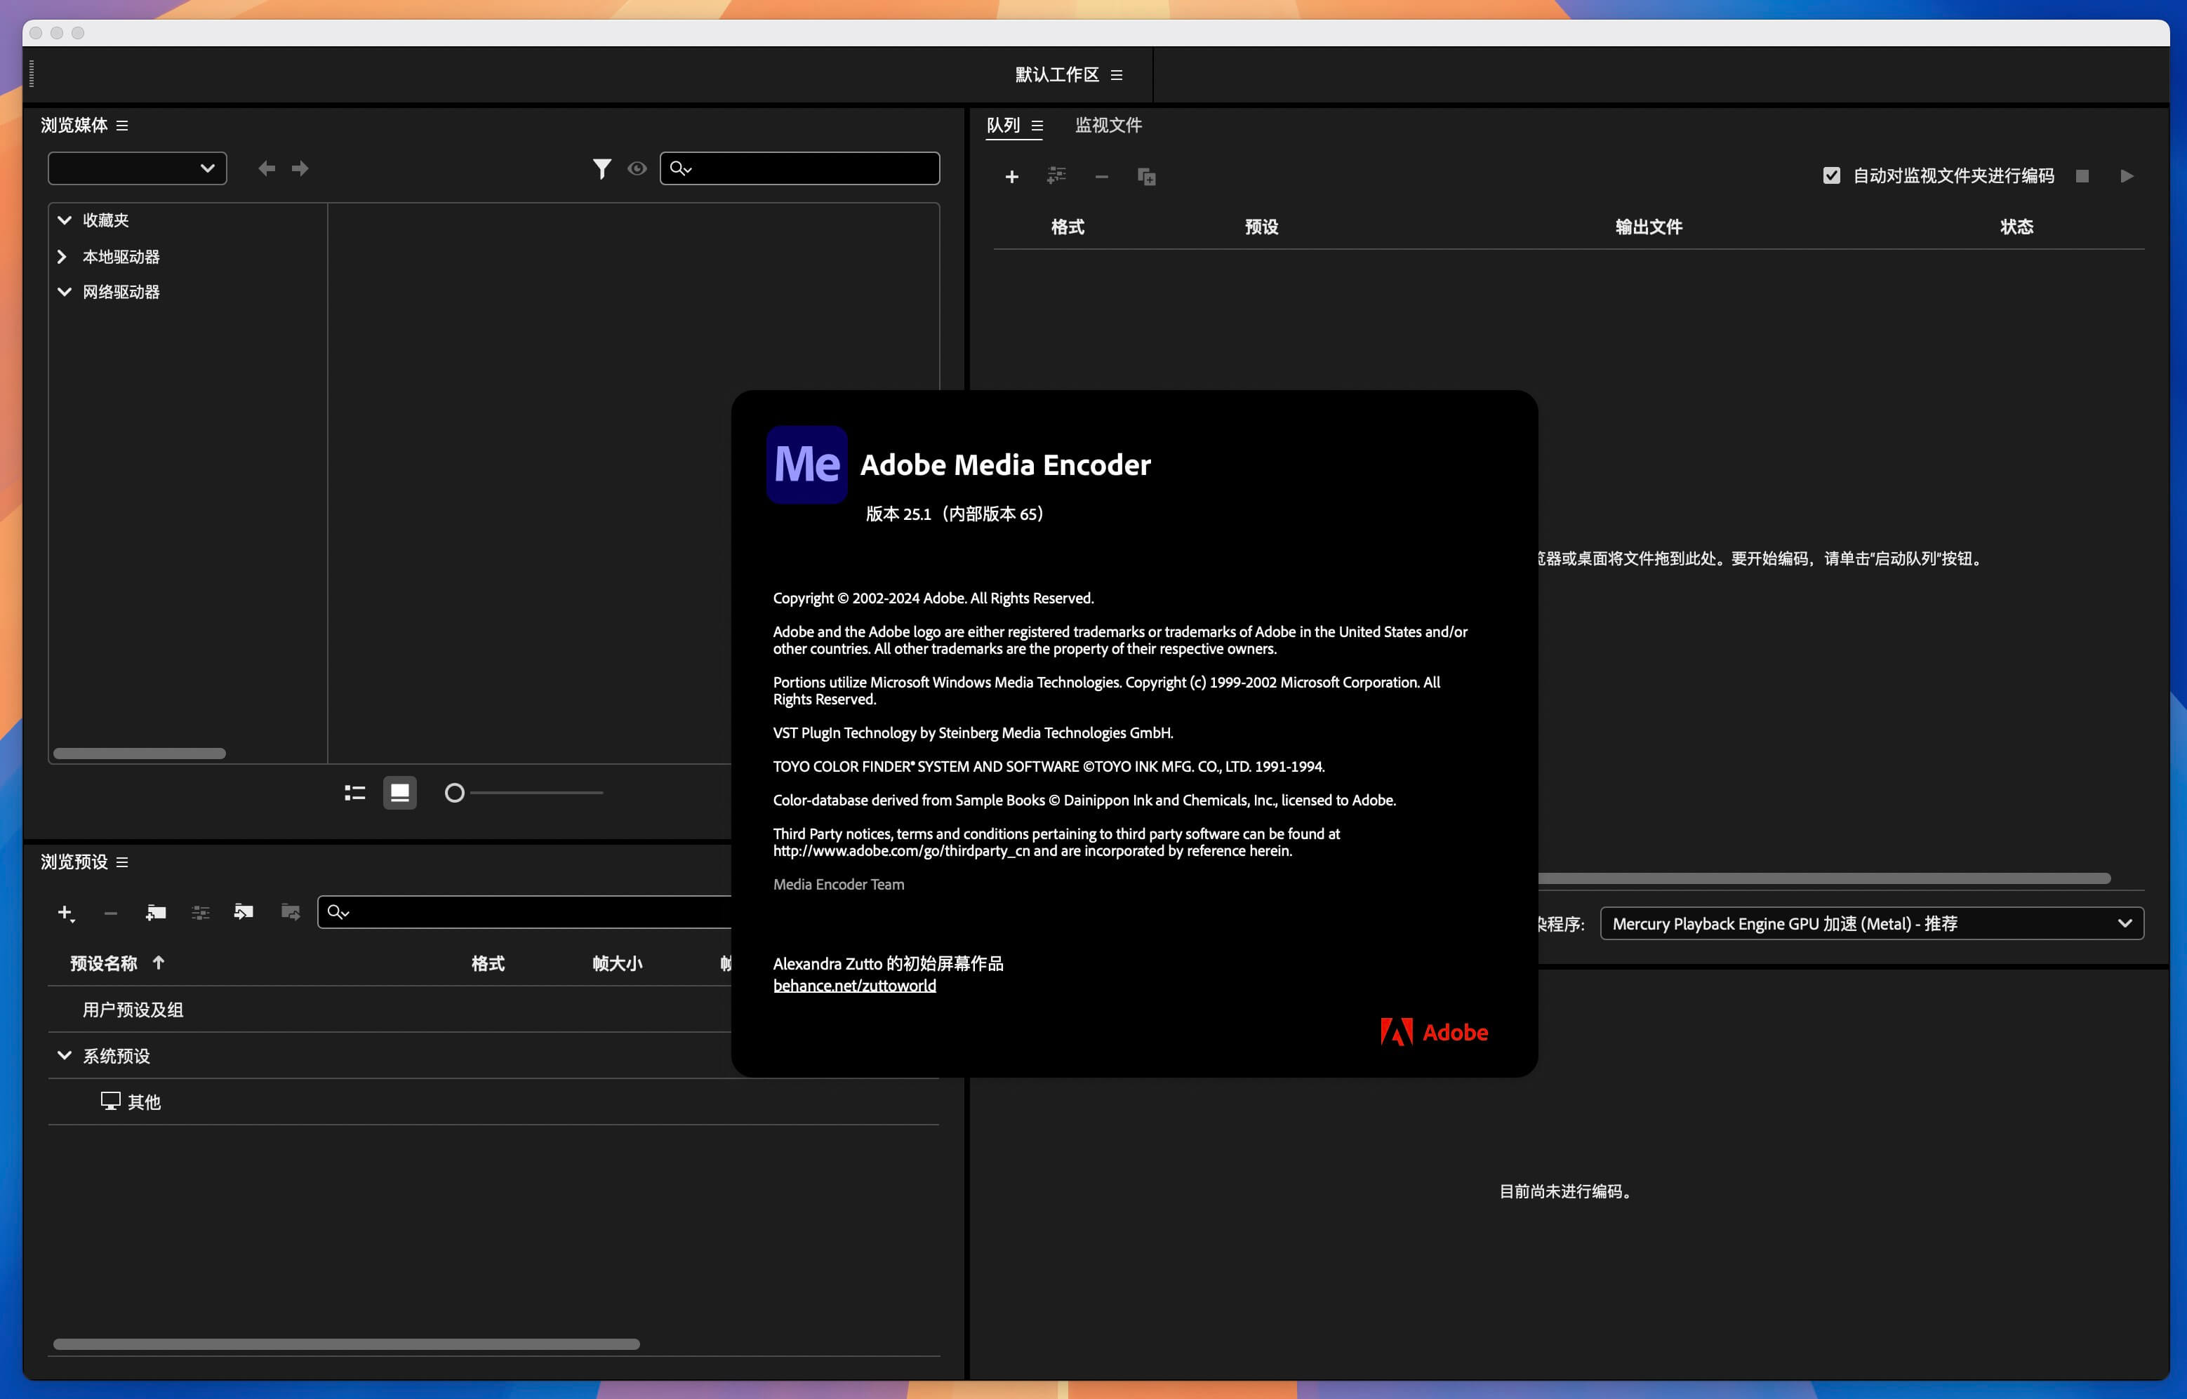Open the behance.net/zuttoworld link
The width and height of the screenshot is (2187, 1399).
[854, 986]
